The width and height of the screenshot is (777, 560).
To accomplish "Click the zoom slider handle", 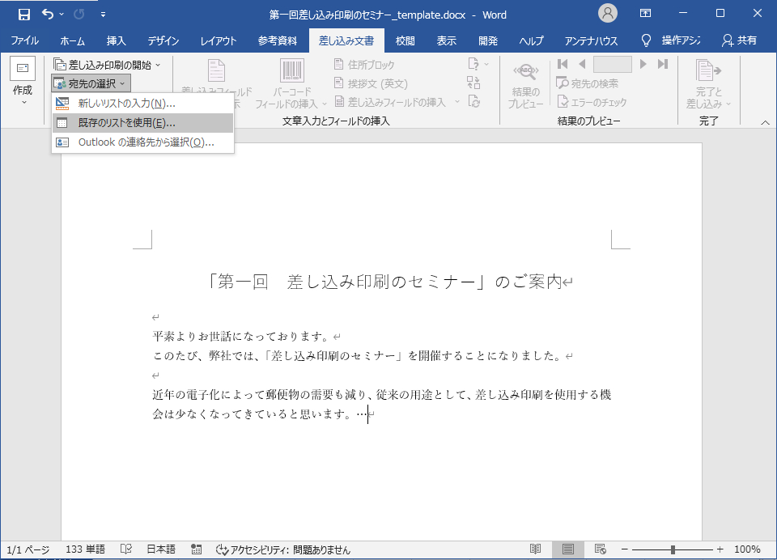I will click(673, 549).
